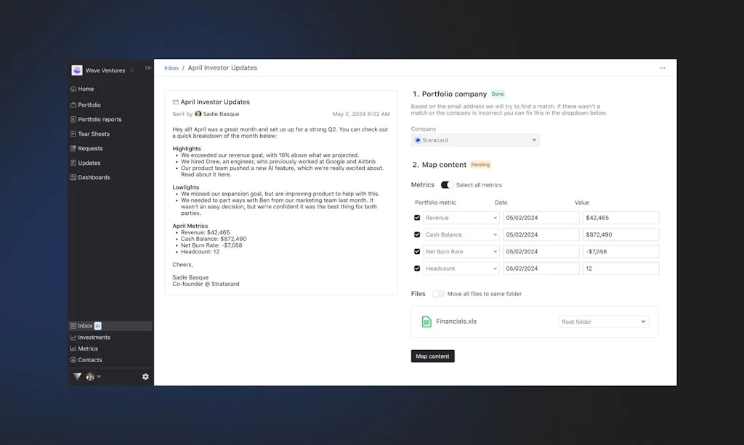
Task: Switch to the Inbox breadcrumb tab
Action: tap(171, 68)
